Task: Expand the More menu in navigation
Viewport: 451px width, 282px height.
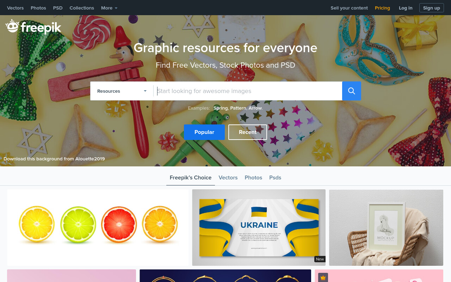Action: (109, 8)
